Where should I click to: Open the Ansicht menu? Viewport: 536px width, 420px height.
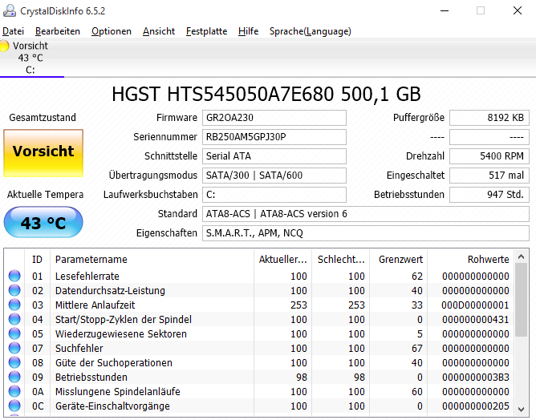pyautogui.click(x=159, y=31)
